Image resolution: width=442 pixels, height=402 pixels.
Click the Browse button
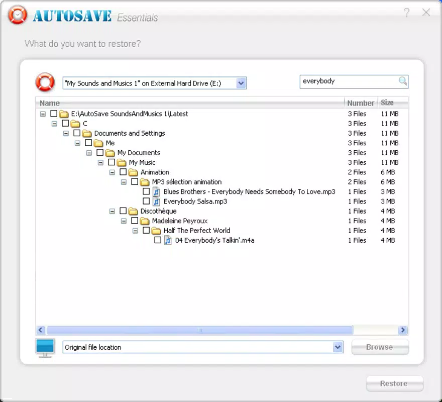380,347
